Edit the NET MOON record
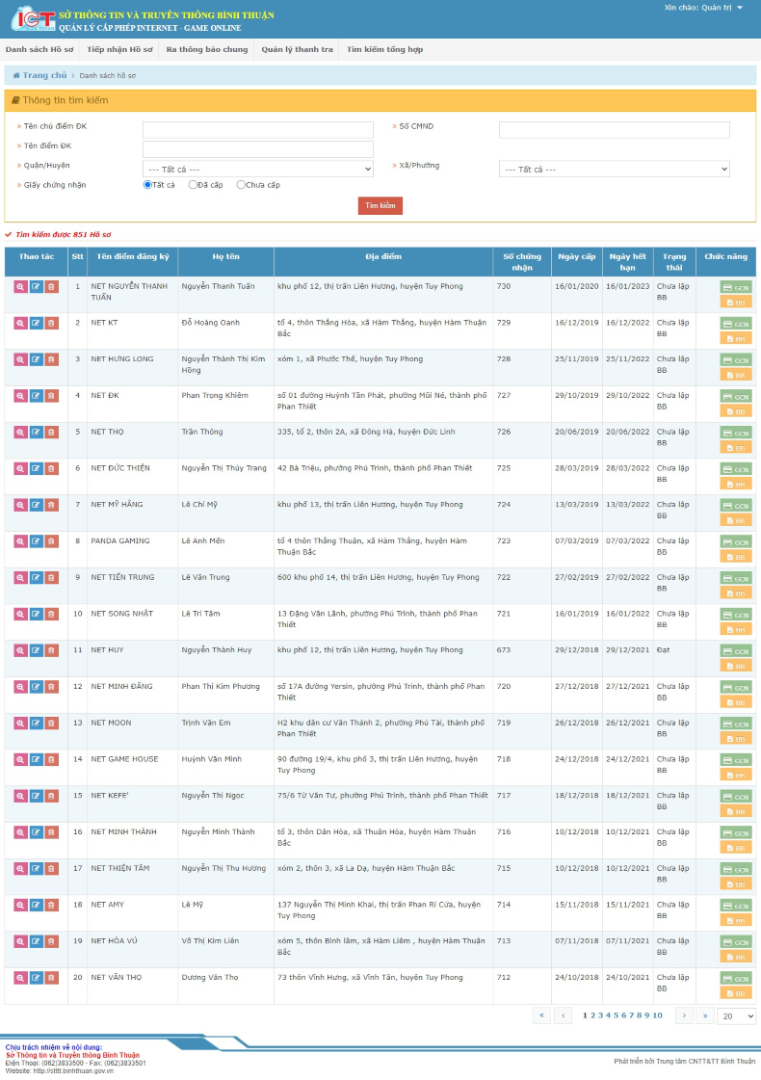This screenshot has width=761, height=1080. (36, 724)
